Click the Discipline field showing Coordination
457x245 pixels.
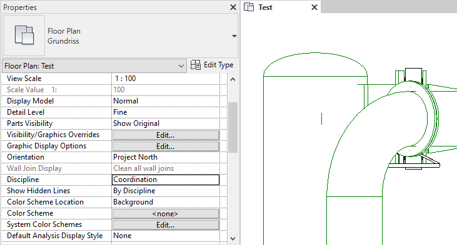166,180
